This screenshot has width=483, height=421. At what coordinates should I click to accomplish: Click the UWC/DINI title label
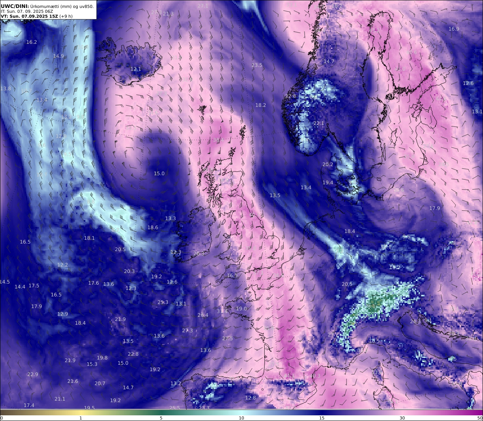pyautogui.click(x=15, y=6)
